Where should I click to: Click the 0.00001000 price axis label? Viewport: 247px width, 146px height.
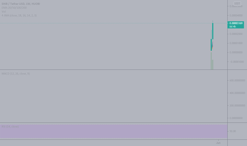(236, 43)
